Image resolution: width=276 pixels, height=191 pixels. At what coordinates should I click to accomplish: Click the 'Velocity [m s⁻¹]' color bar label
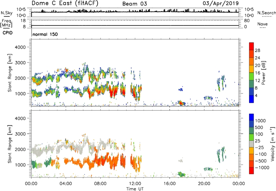[x=273, y=144]
